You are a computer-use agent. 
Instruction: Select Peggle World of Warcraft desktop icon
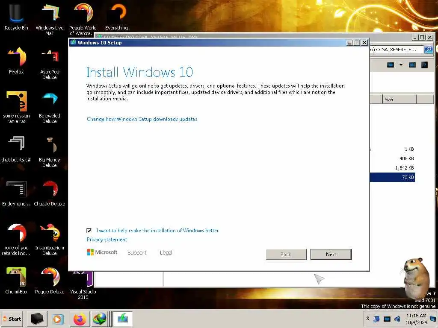(x=83, y=19)
